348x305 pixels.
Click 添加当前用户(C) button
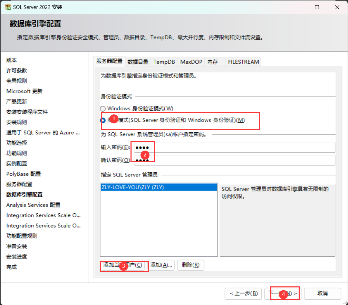point(123,265)
